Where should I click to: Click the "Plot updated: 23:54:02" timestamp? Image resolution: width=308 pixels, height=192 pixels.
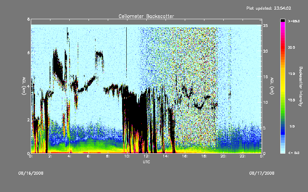269,8
